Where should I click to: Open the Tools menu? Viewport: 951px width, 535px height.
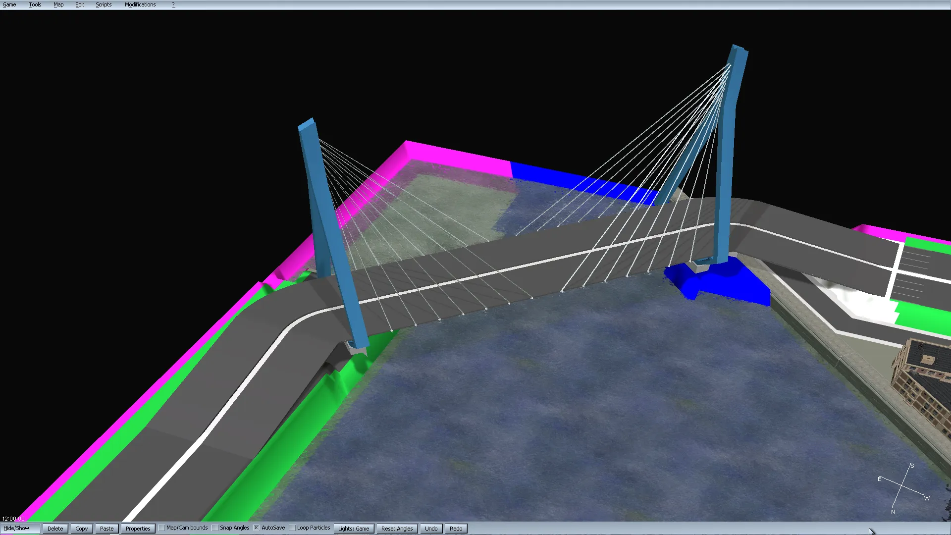coord(35,4)
